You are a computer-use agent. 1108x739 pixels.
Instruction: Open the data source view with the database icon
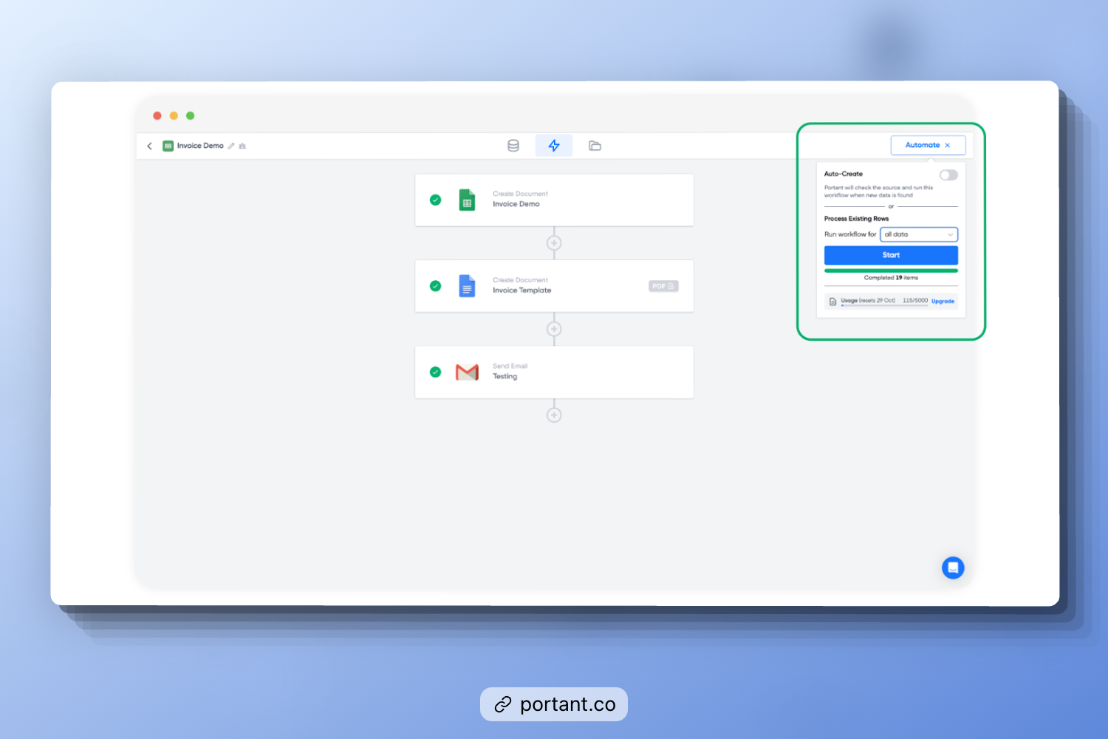pyautogui.click(x=513, y=145)
